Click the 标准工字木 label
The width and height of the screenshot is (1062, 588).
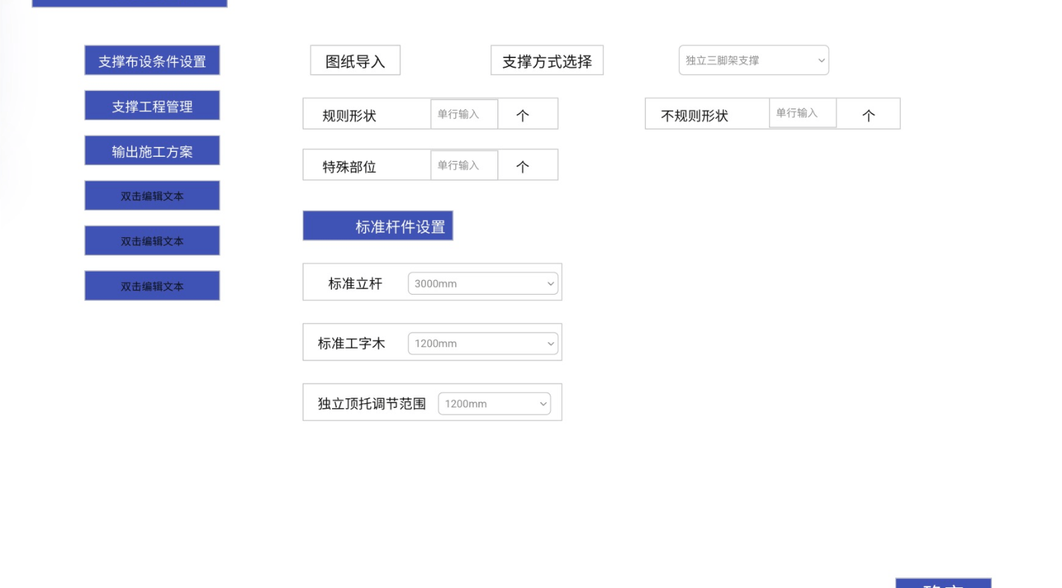tap(352, 344)
